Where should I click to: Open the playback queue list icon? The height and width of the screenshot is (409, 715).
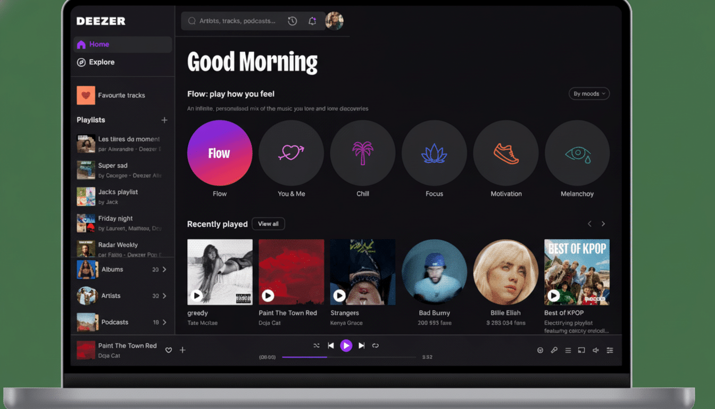(x=568, y=350)
